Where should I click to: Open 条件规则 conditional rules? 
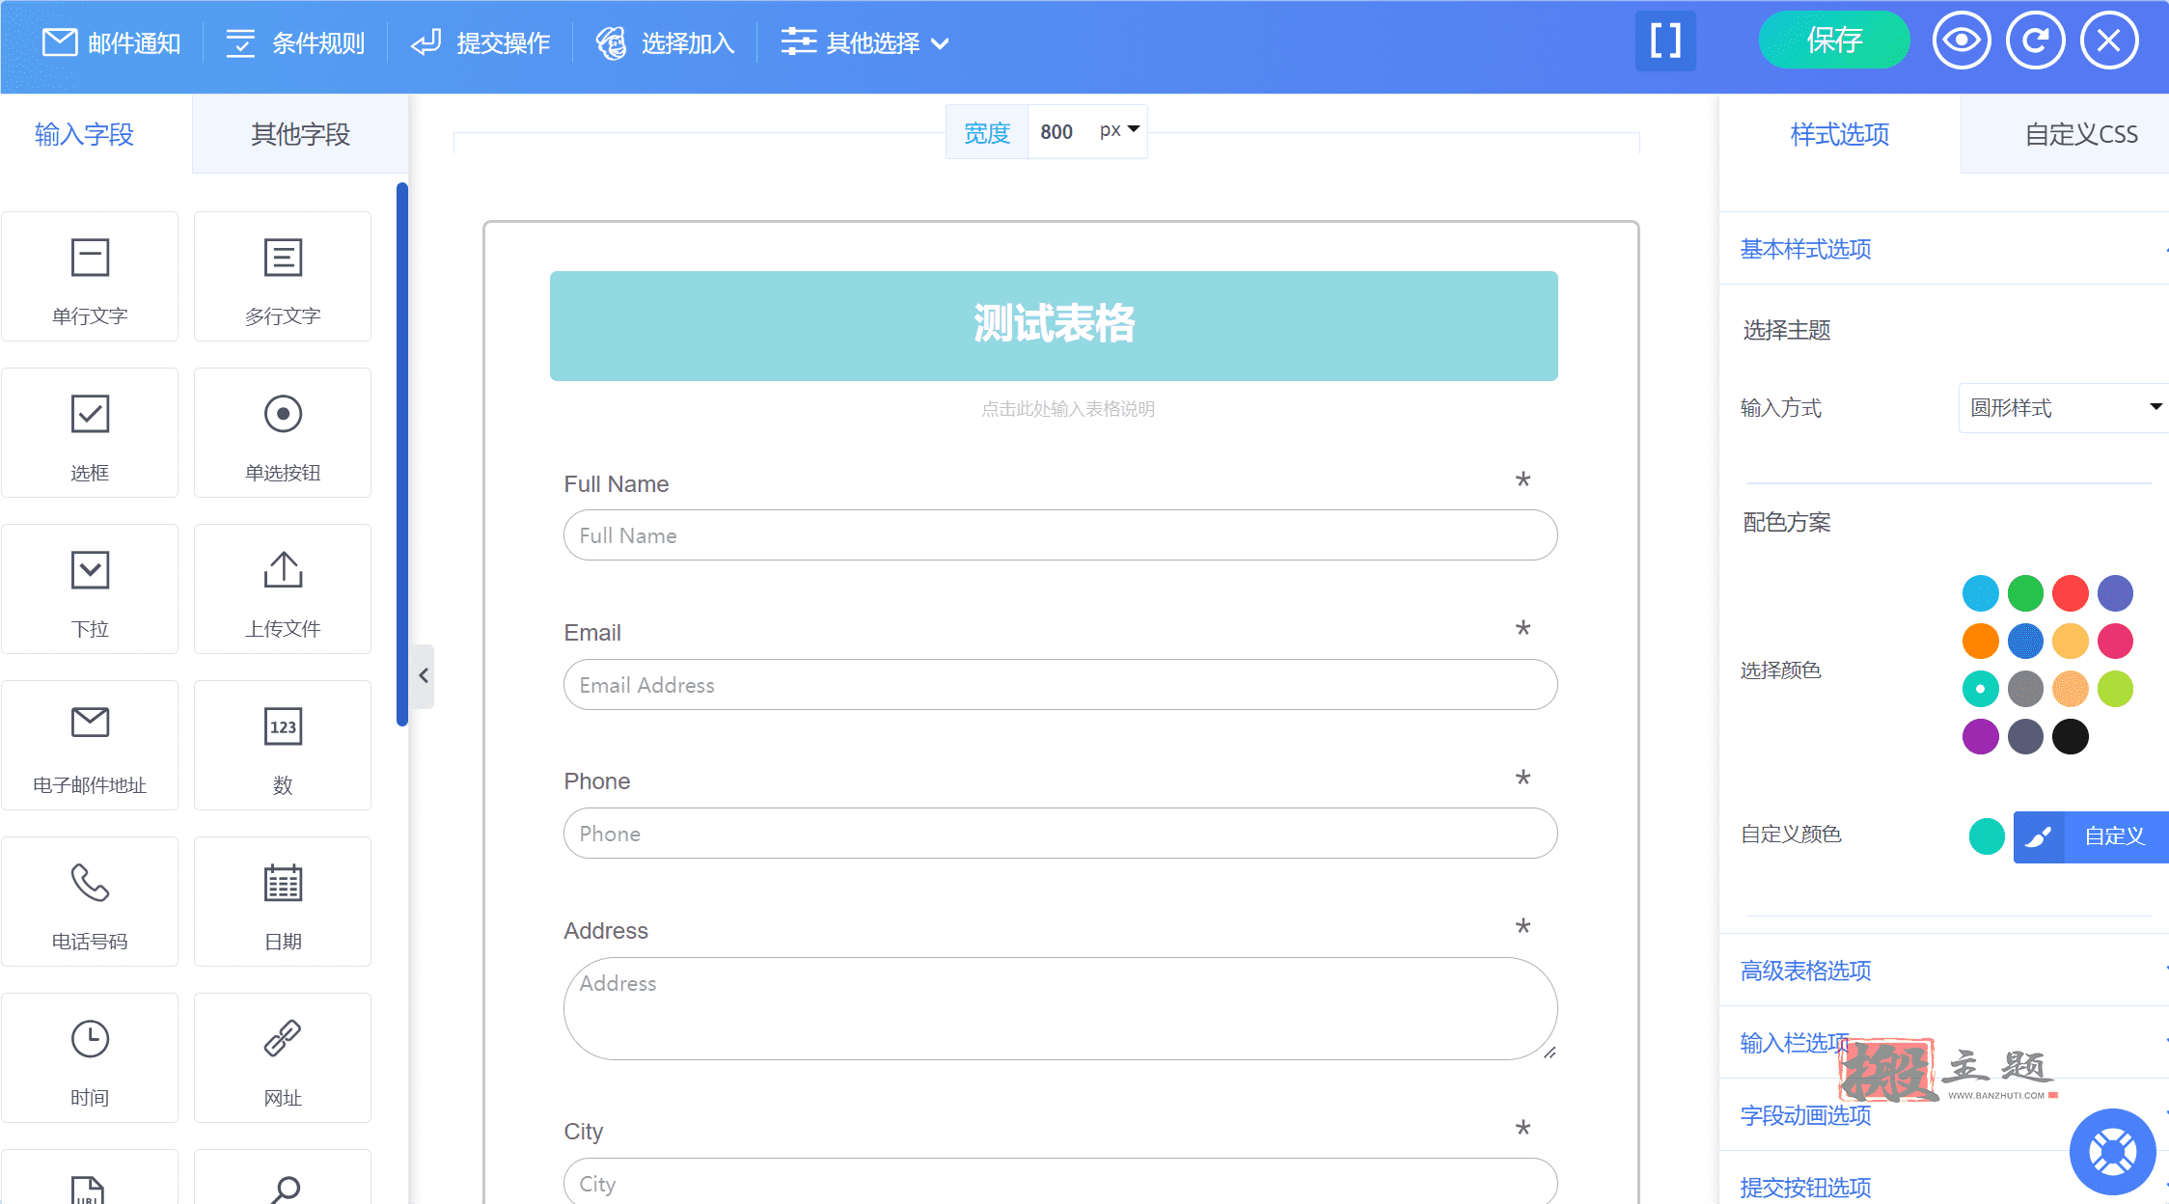point(295,43)
